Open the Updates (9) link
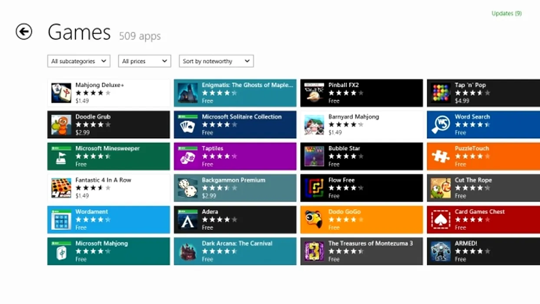 pos(506,13)
